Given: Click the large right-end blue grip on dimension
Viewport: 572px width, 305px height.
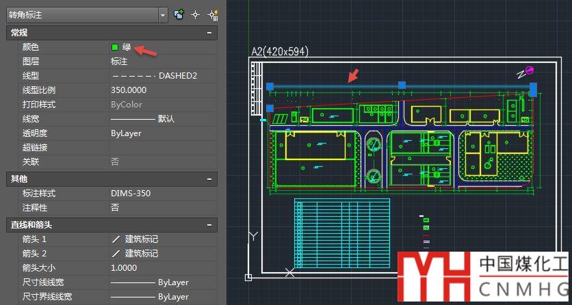Looking at the screenshot, I should coord(533,89).
